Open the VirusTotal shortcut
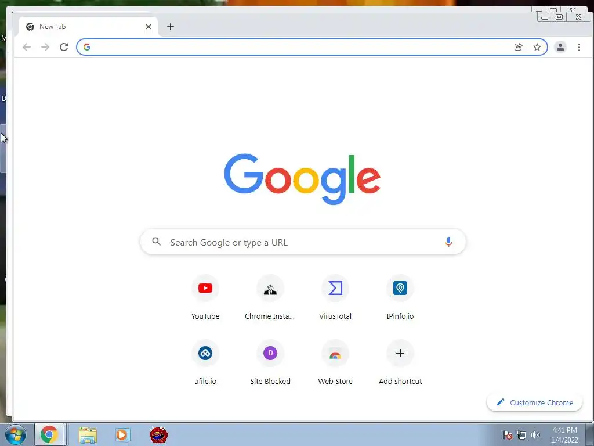This screenshot has width=594, height=446. (x=335, y=298)
